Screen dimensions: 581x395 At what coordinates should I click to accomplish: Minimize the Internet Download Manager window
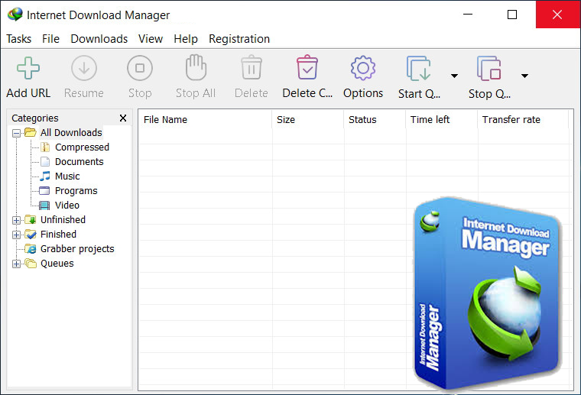(x=468, y=15)
